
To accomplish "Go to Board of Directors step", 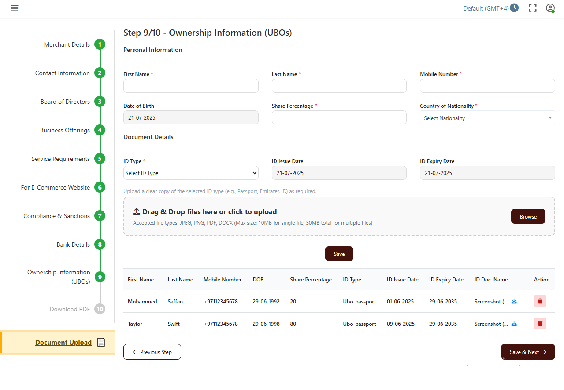I will click(65, 102).
